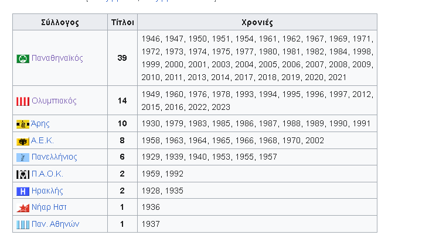The width and height of the screenshot is (429, 242).
Task: Click the Olympiacos red-striped logo
Action: tap(23, 101)
